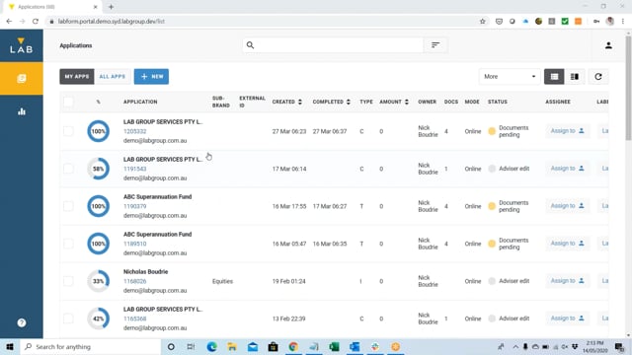
Task: Open Task View on taskbar
Action: click(191, 346)
